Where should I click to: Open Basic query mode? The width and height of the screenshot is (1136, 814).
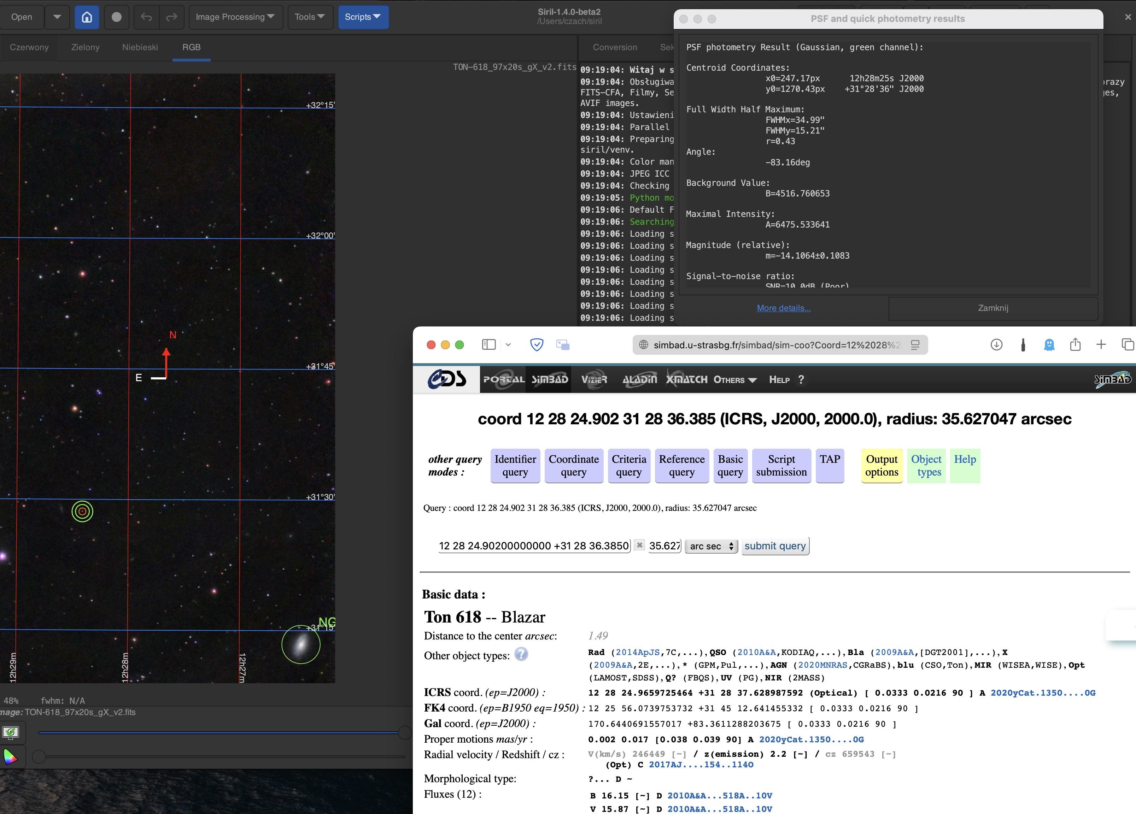(x=730, y=466)
